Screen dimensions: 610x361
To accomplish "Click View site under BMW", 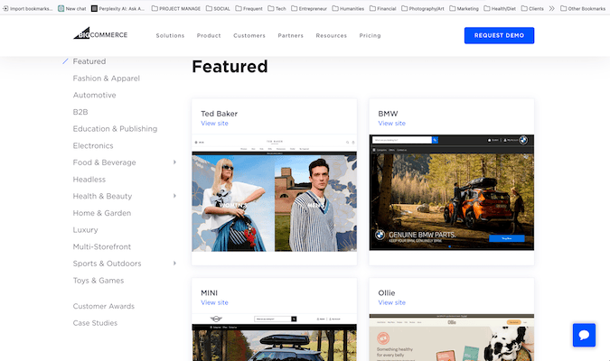I will pos(391,123).
